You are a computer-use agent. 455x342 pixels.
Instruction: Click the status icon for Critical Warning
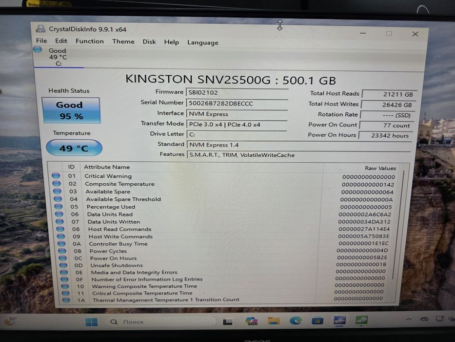pos(56,176)
